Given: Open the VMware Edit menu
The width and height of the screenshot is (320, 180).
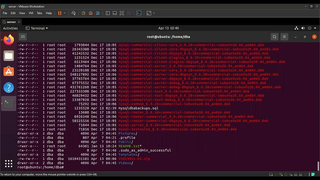Looking at the screenshot, I should point(13,13).
